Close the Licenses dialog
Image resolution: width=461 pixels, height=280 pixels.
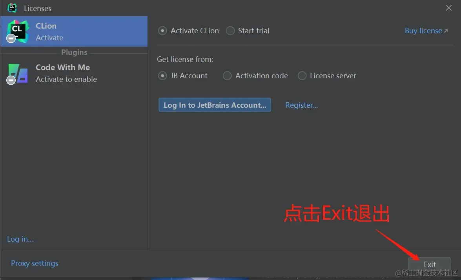coord(449,8)
